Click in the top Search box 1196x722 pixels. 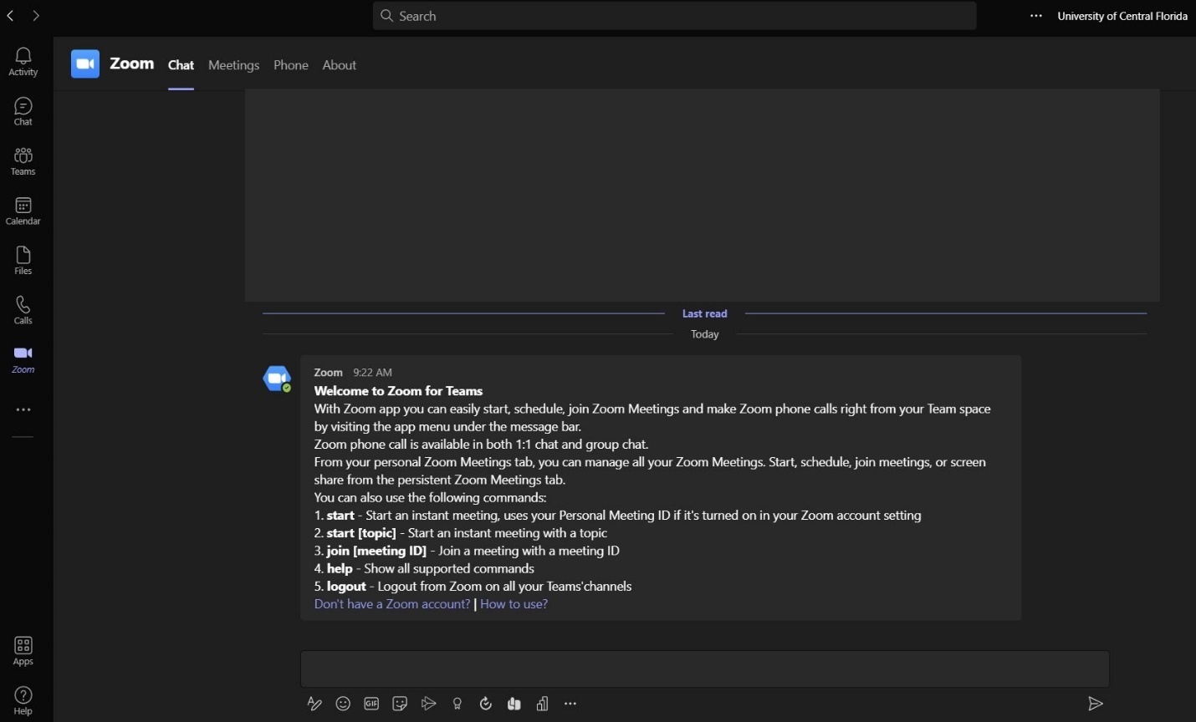[x=674, y=16]
